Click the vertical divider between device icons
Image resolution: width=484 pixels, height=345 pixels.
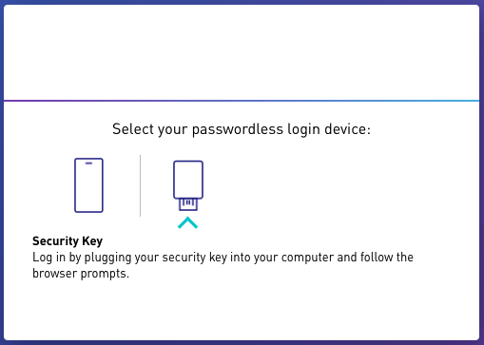pos(140,185)
